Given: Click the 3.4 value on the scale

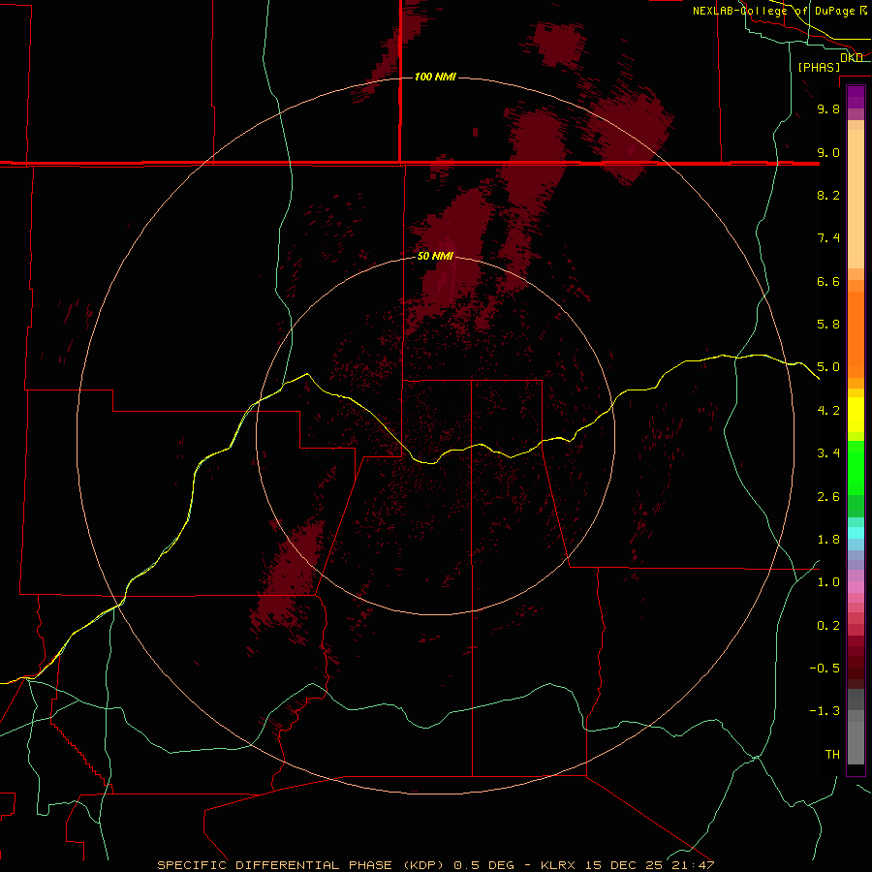Looking at the screenshot, I should (x=828, y=453).
